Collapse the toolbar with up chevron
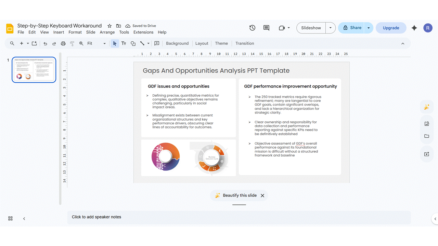The width and height of the screenshot is (438, 246). 403,43
